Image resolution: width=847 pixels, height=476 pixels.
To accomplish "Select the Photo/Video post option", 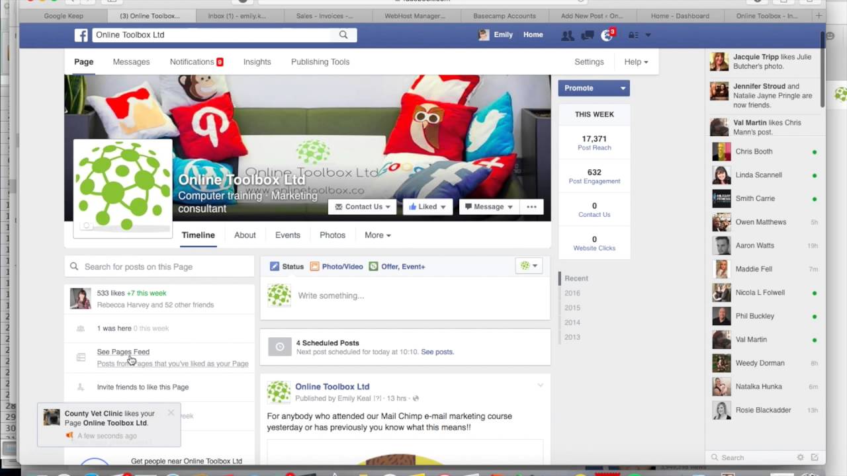I will pyautogui.click(x=337, y=266).
